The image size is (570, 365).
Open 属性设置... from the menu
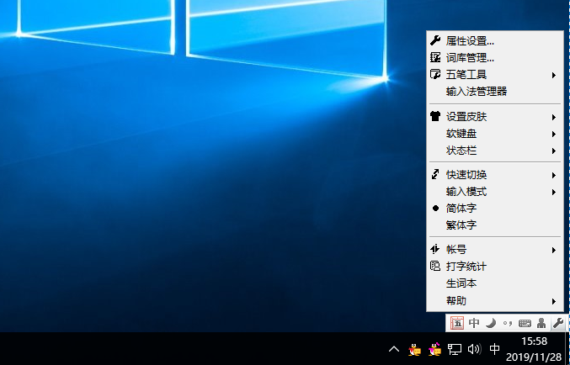495,40
